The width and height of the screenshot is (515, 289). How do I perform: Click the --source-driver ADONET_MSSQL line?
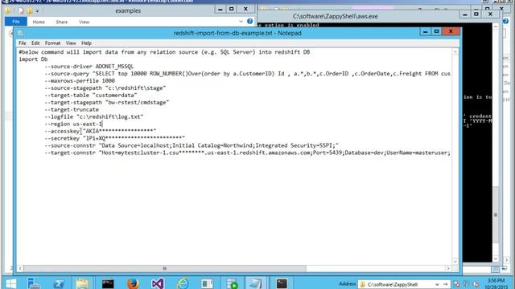coord(89,67)
